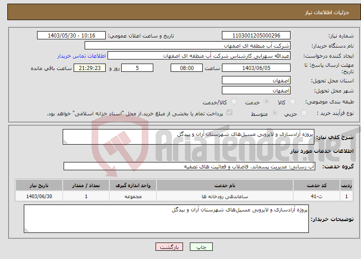361x259 pixels.
Task: Click the گروه خدمت service group field
Action: point(189,166)
